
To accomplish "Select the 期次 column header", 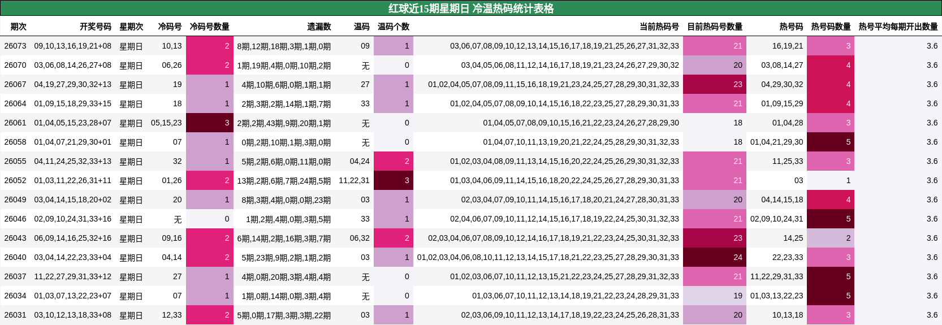I will click(19, 27).
